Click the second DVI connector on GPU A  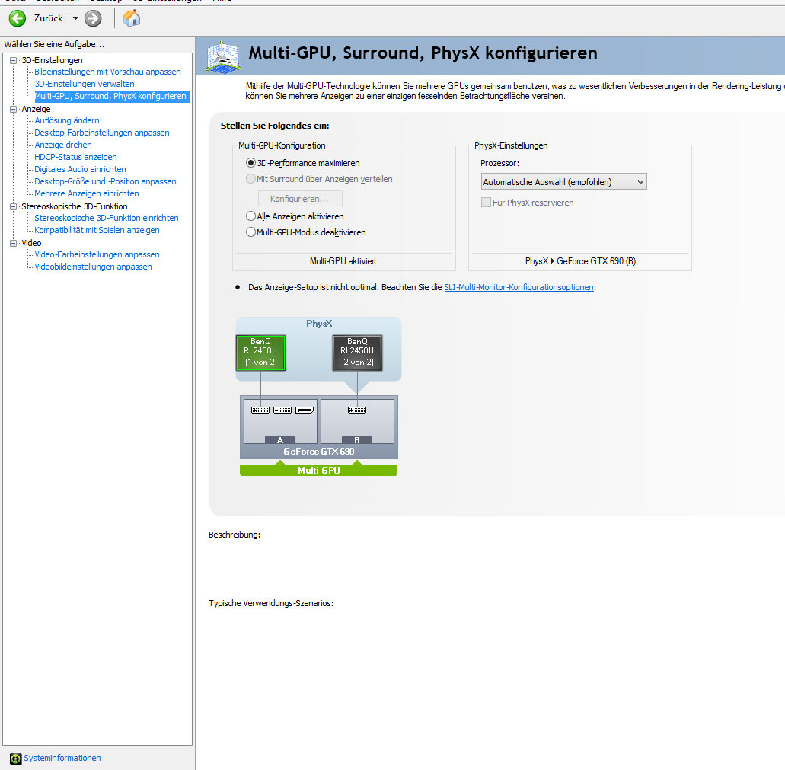point(282,410)
